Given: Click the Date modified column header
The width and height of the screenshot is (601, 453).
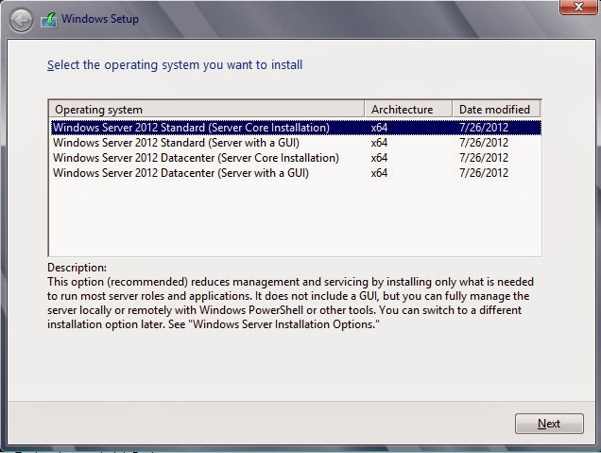Looking at the screenshot, I should pyautogui.click(x=496, y=110).
